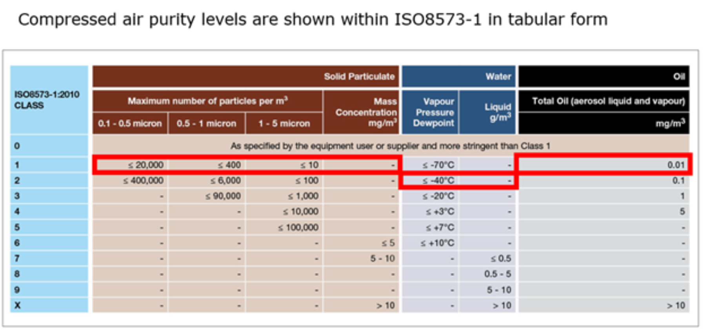The image size is (706, 336).
Task: Click the title mentioning ISO8573-1 in tabular form
Action: click(x=313, y=20)
